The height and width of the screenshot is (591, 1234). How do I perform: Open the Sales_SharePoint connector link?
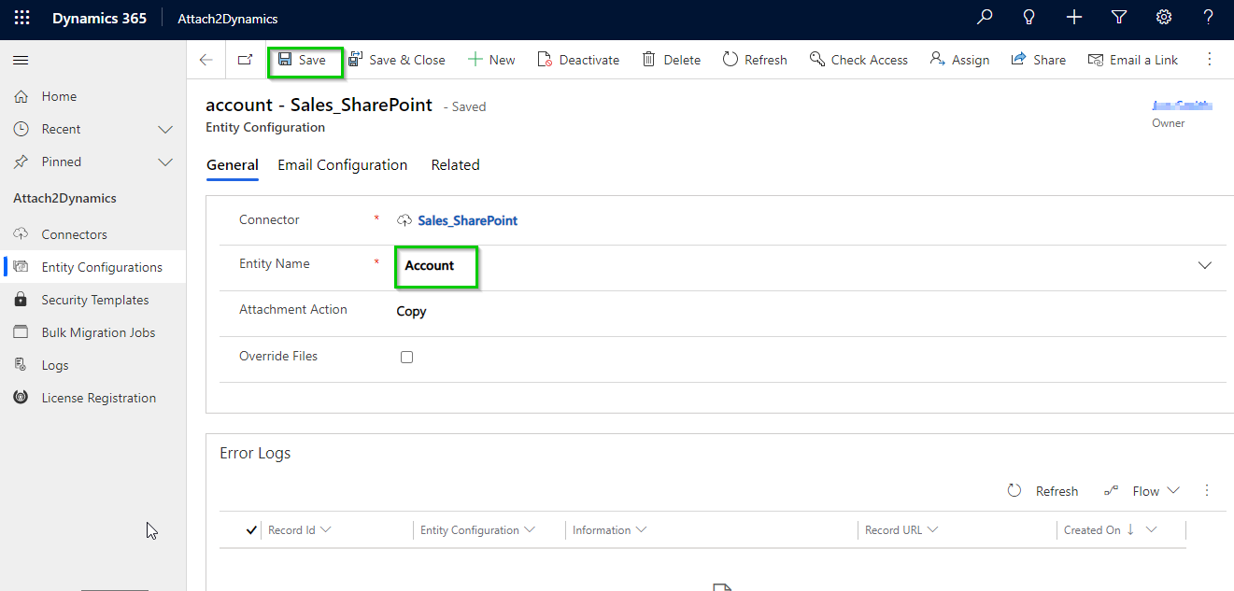[x=467, y=220]
